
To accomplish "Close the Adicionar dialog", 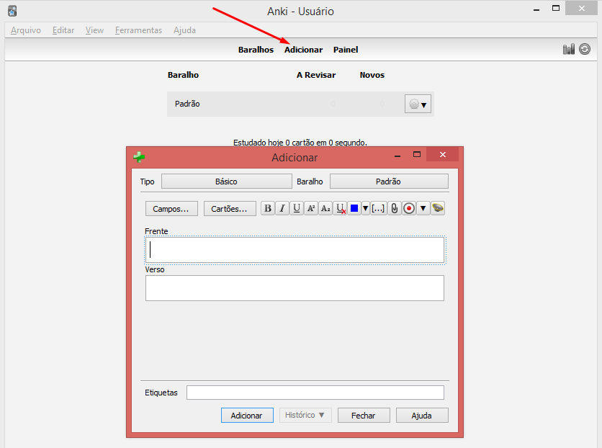I will 442,154.
